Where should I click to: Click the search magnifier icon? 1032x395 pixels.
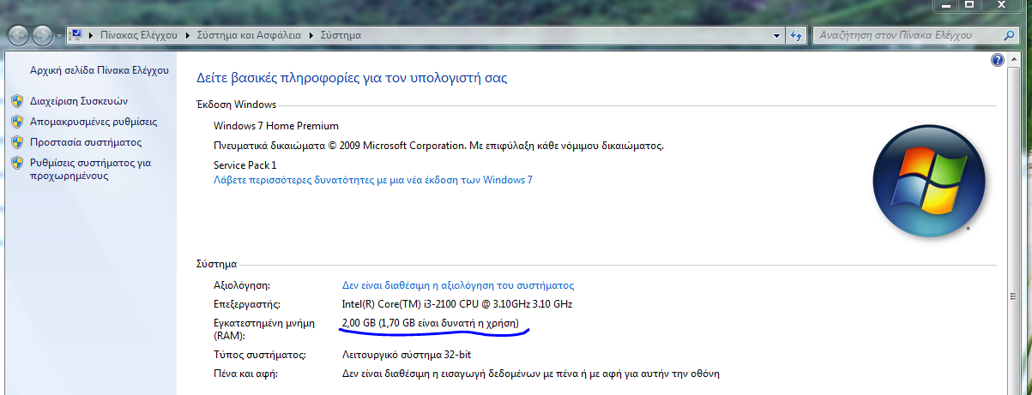coord(1010,36)
